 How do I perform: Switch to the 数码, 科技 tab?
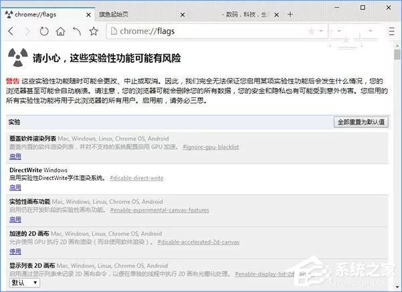[246, 15]
